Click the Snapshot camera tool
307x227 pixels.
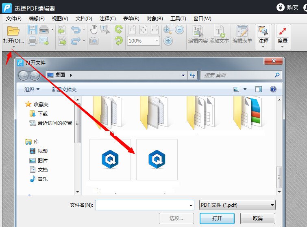tap(94, 41)
